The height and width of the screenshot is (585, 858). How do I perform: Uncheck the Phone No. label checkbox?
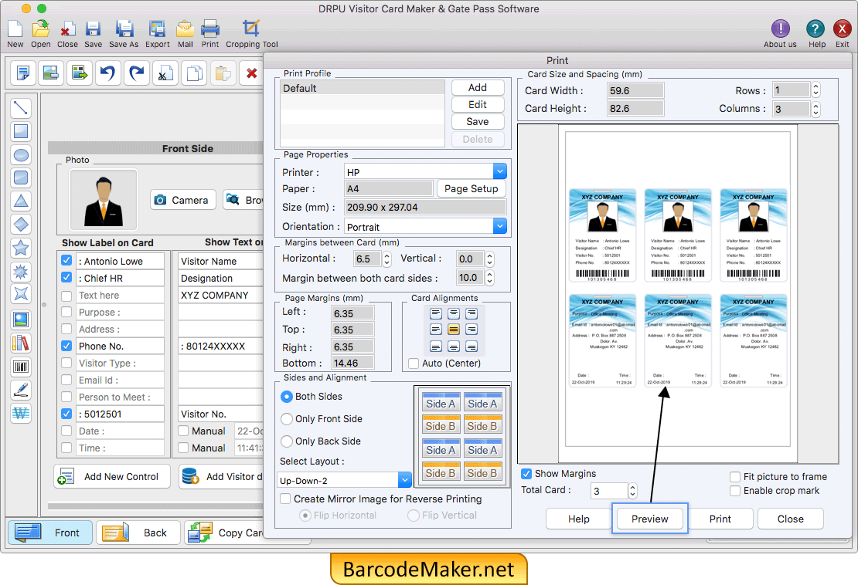click(x=66, y=346)
